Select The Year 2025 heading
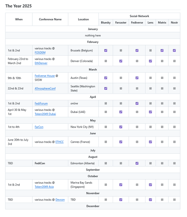Screen dimensions: 187x217 (18, 6)
